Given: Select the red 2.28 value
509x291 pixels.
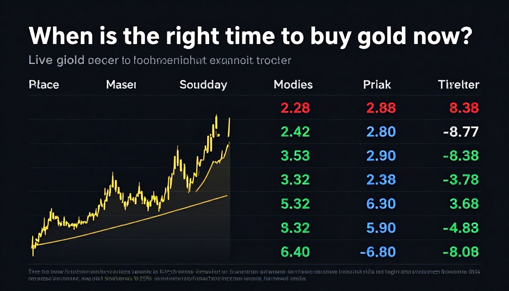Looking at the screenshot, I should (295, 108).
